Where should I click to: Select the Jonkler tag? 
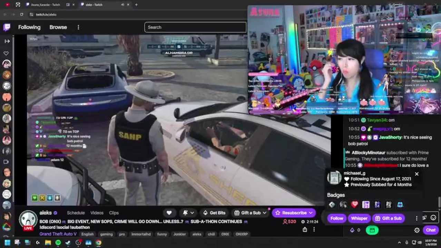(179, 234)
